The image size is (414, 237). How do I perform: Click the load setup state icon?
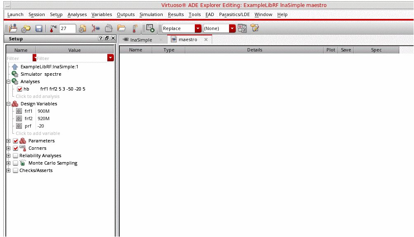tap(13, 28)
